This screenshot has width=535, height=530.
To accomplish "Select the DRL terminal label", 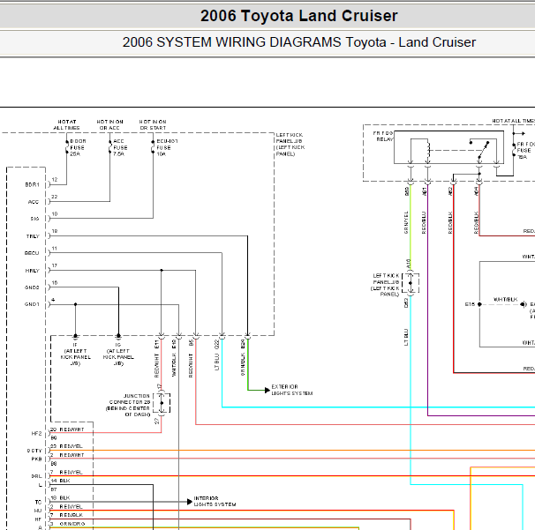I will pyautogui.click(x=36, y=476).
